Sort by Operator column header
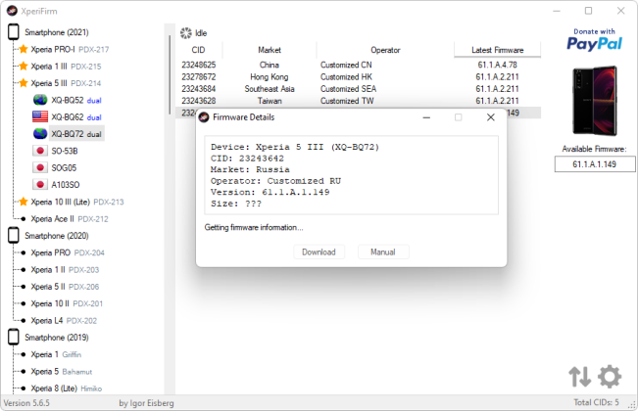This screenshot has width=638, height=411. tap(385, 50)
